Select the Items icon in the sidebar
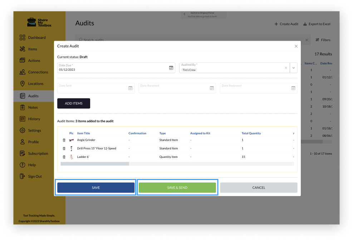Image resolution: width=353 pixels, height=240 pixels. point(22,49)
